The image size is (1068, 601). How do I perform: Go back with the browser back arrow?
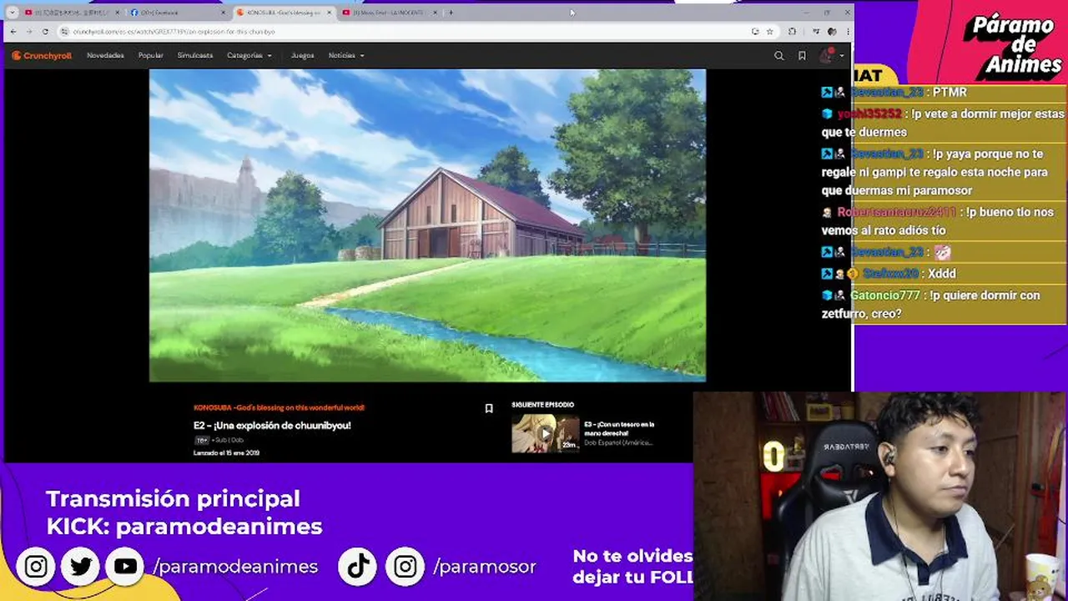click(13, 32)
